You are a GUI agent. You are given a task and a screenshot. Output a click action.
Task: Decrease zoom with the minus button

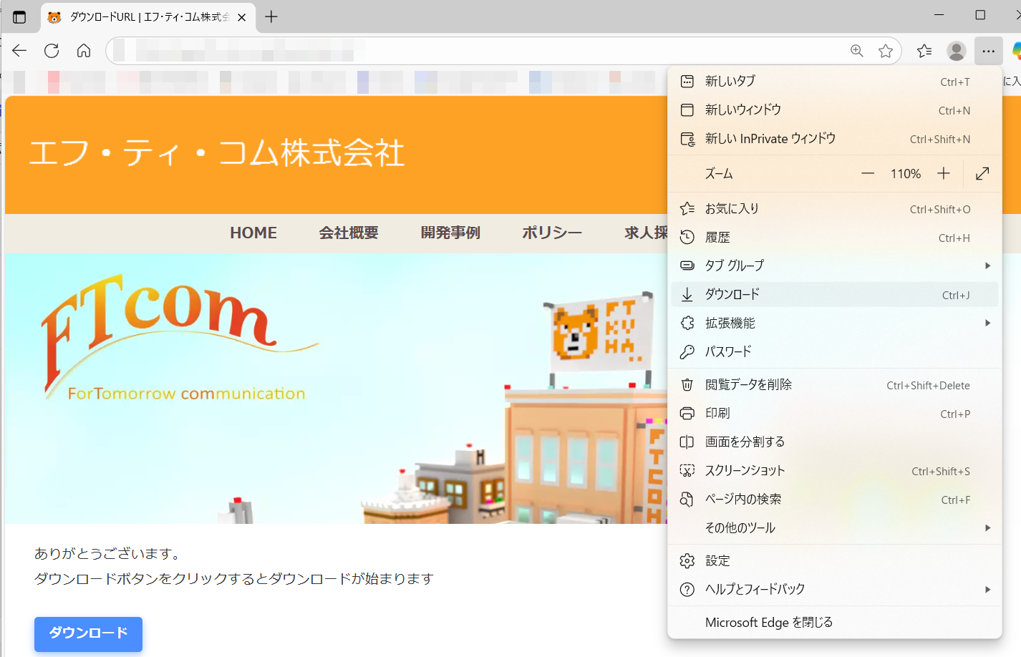coord(868,174)
